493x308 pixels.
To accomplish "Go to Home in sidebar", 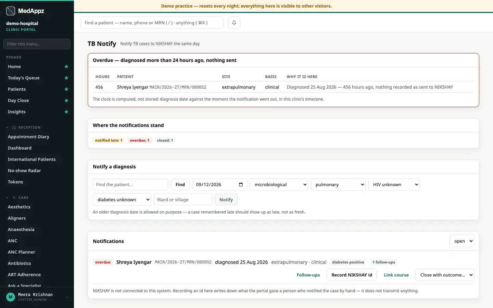I will point(14,67).
